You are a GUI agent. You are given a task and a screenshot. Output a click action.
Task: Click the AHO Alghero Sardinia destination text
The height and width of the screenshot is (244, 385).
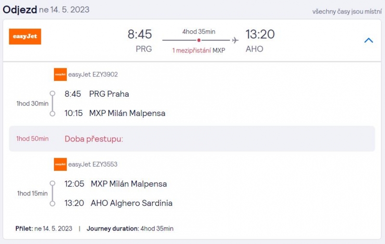coord(131,203)
